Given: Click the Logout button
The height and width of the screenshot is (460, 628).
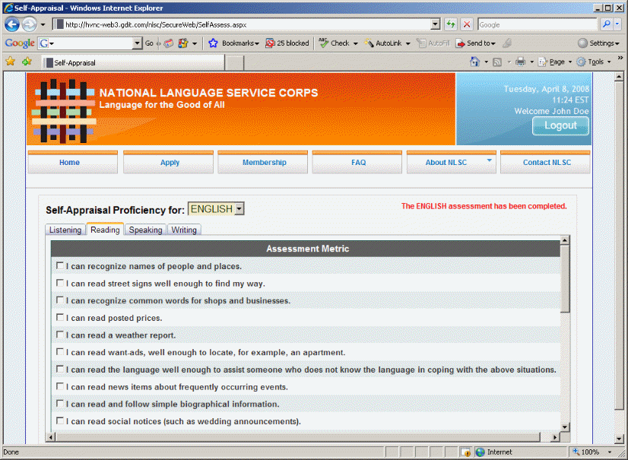Looking at the screenshot, I should point(560,125).
